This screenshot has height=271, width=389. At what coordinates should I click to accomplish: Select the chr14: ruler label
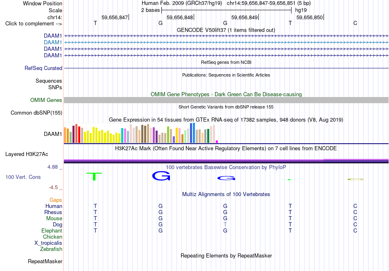pos(54,17)
